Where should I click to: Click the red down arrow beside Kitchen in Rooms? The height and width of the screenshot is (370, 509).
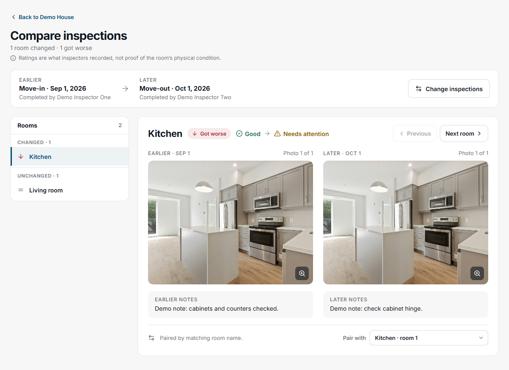click(x=21, y=157)
